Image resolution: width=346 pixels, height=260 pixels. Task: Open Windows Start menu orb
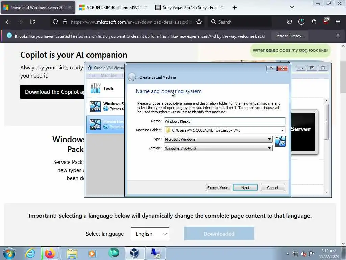[9, 253]
